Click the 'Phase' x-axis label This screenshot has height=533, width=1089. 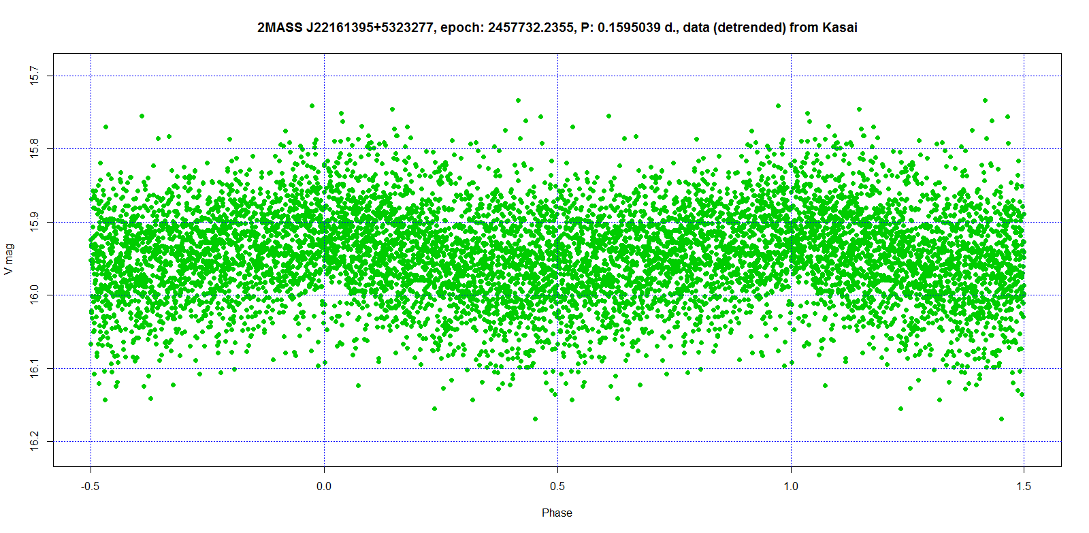pos(557,513)
